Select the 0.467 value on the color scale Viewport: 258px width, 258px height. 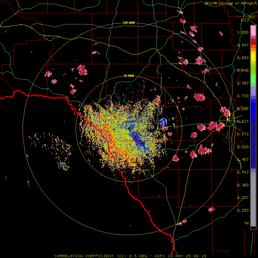click(243, 160)
